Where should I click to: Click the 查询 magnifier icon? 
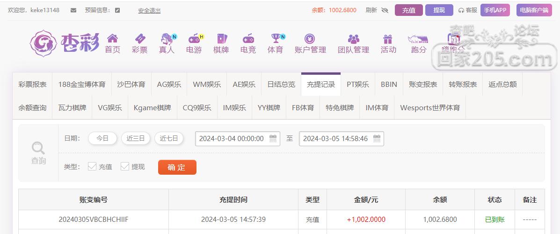pyautogui.click(x=38, y=148)
